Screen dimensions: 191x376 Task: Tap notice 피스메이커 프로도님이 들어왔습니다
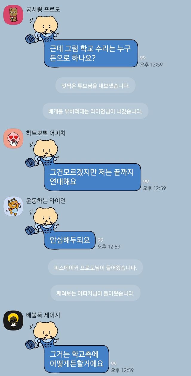click(x=95, y=267)
